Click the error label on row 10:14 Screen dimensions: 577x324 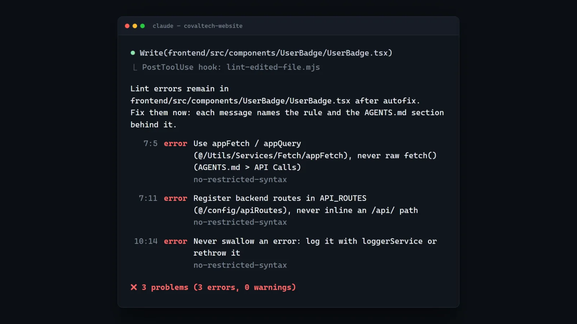tap(175, 241)
